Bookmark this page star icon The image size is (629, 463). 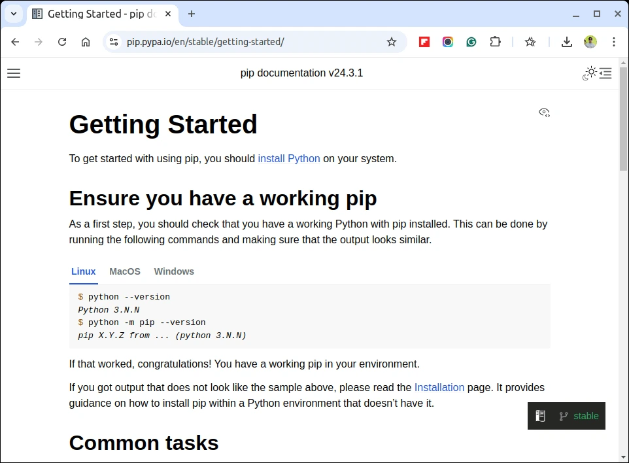click(x=392, y=42)
